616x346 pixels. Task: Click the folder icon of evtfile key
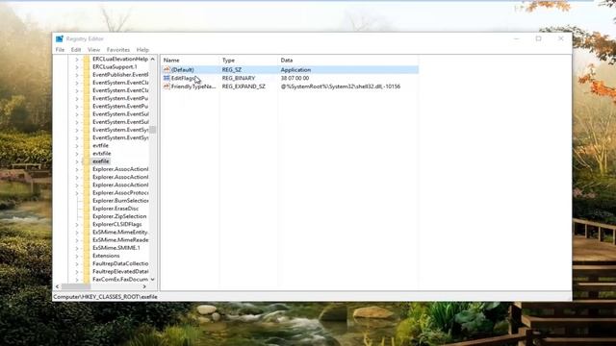(87, 145)
